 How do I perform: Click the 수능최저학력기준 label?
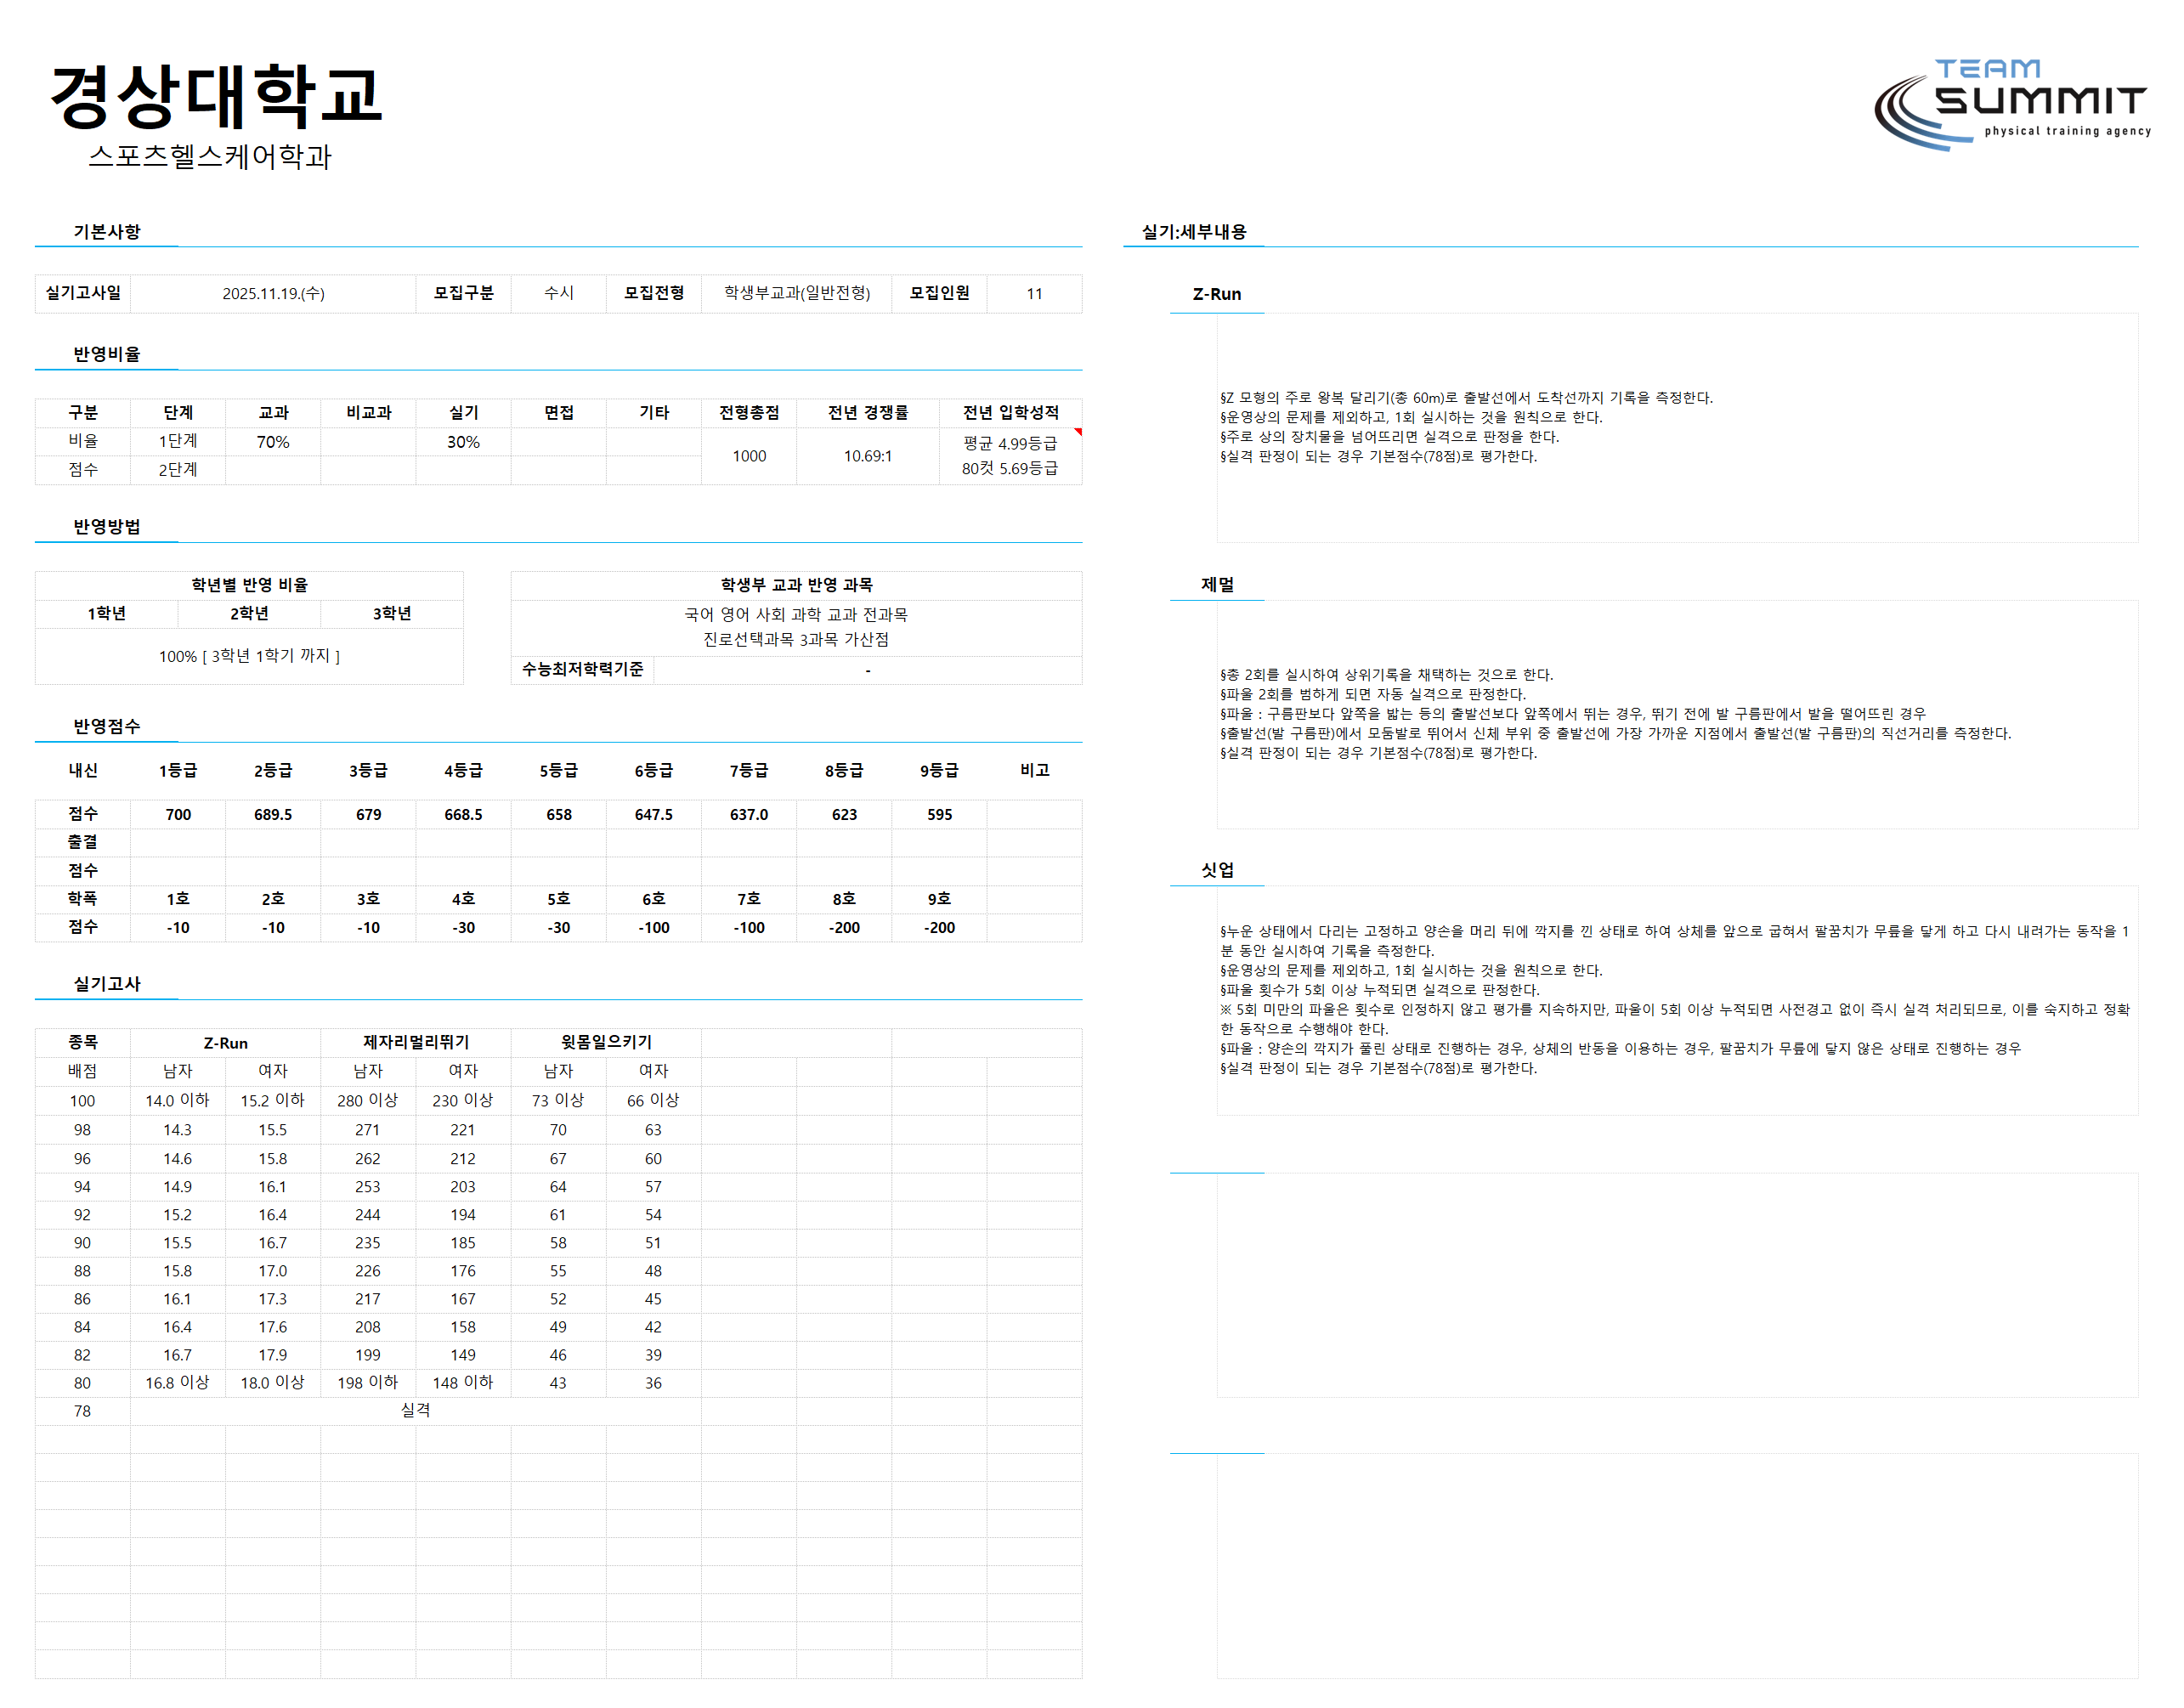click(x=583, y=669)
